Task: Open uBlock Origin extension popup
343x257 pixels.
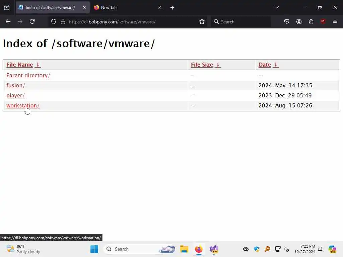Action: coord(323,21)
